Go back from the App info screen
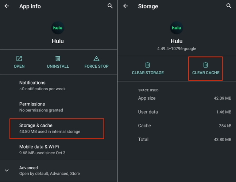This screenshot has height=182, width=236. coord(7,6)
